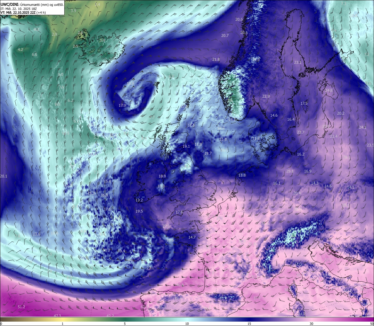
Task: Click the map value 42.2
Action: (110, 315)
